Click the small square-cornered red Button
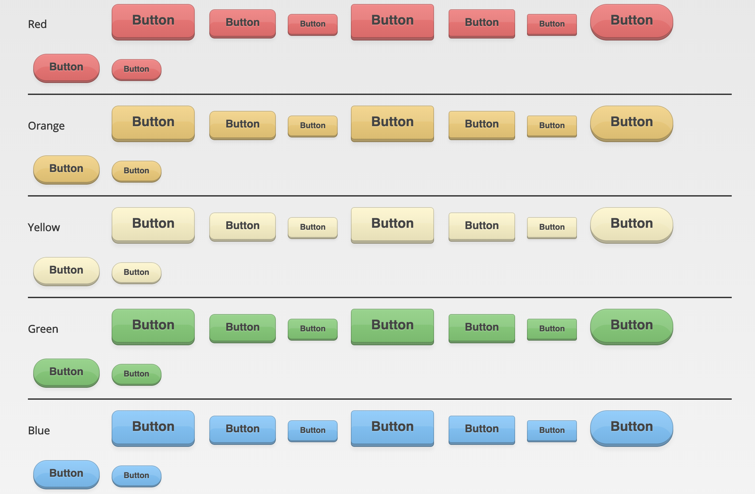This screenshot has width=755, height=494. click(552, 25)
